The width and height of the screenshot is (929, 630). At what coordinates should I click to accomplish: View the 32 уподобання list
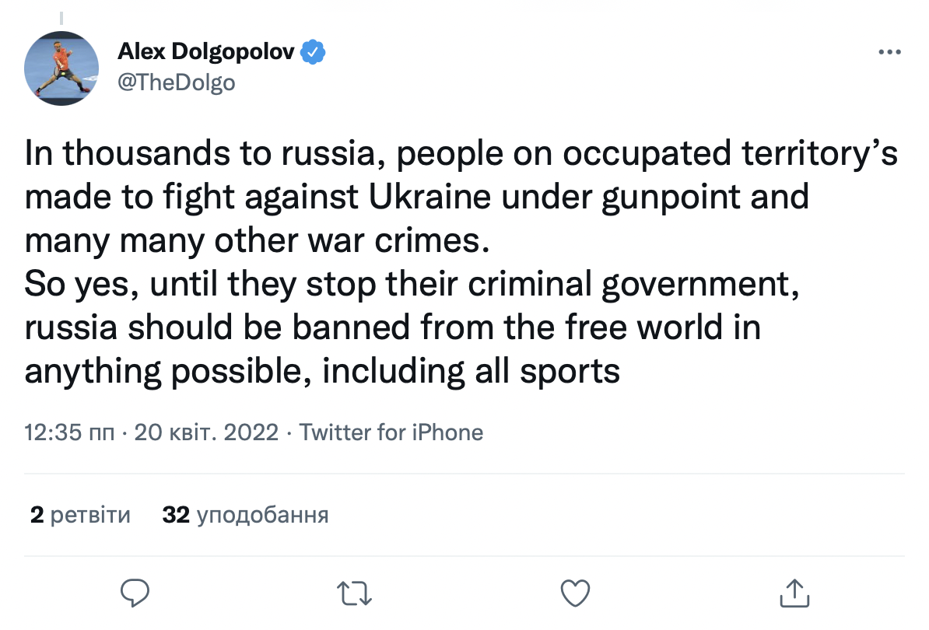click(x=245, y=515)
